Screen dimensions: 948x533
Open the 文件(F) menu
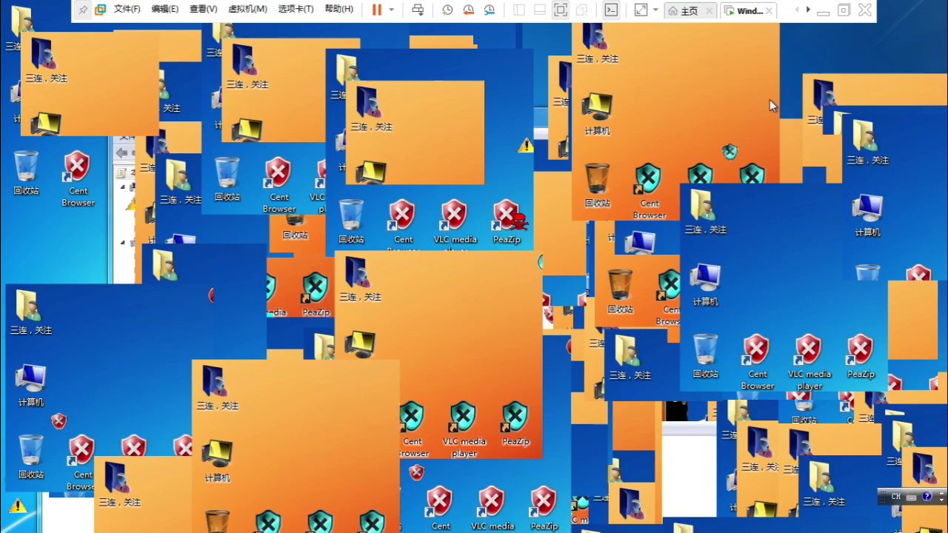pos(127,10)
